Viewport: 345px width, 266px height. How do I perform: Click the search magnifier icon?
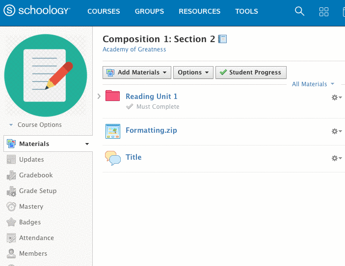[x=299, y=11]
